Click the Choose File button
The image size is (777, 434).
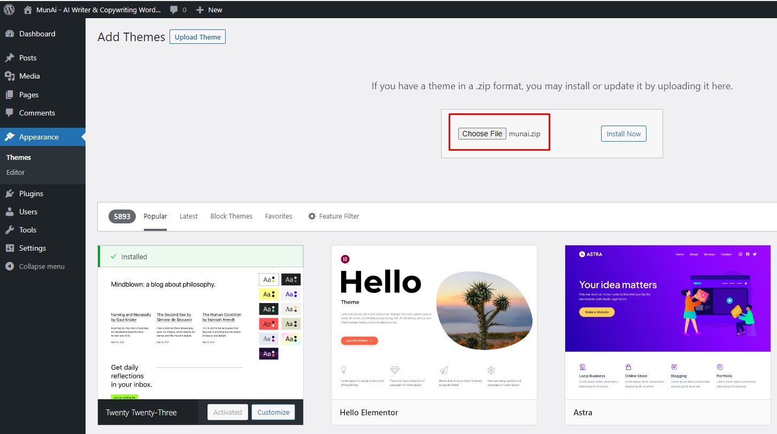[482, 134]
